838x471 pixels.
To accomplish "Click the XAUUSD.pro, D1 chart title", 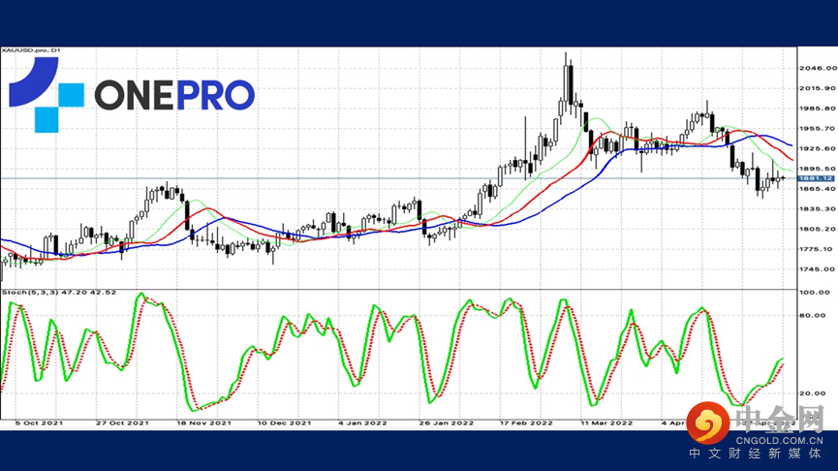I will (x=31, y=50).
